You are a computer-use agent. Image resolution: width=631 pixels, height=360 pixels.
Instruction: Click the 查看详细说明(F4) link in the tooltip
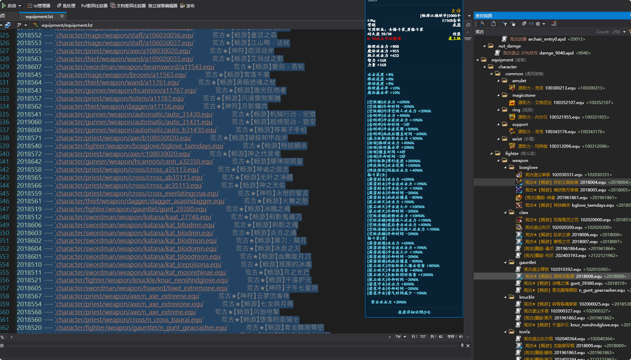[x=414, y=312]
